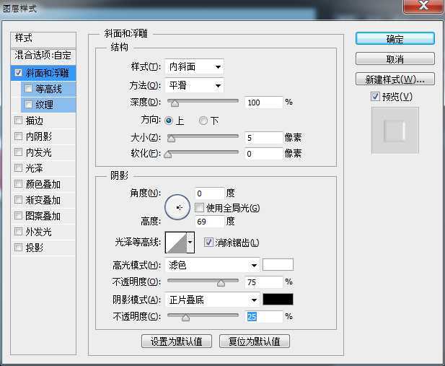The image size is (445, 366).
Task: Click the 高度 value field 69
Action: click(209, 222)
